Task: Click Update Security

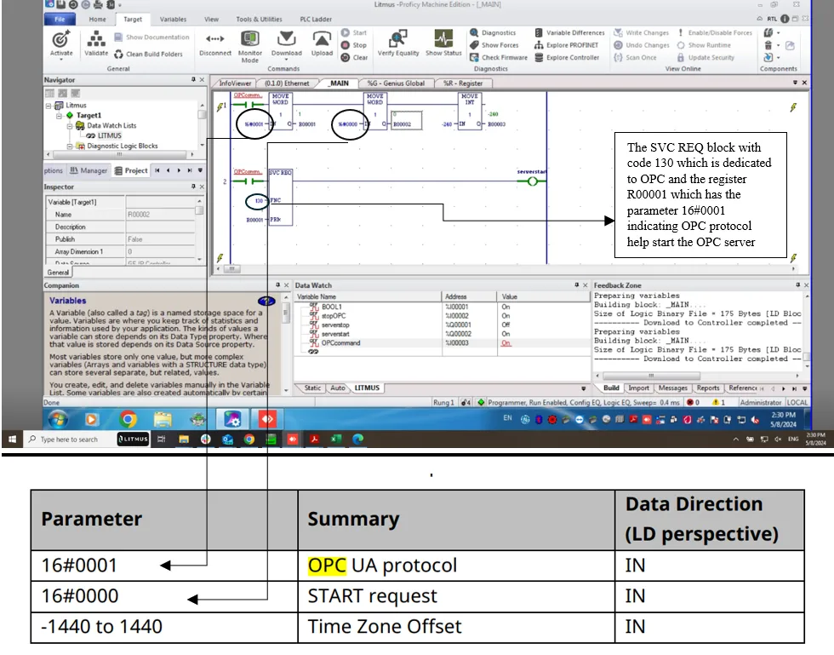Action: [705, 58]
